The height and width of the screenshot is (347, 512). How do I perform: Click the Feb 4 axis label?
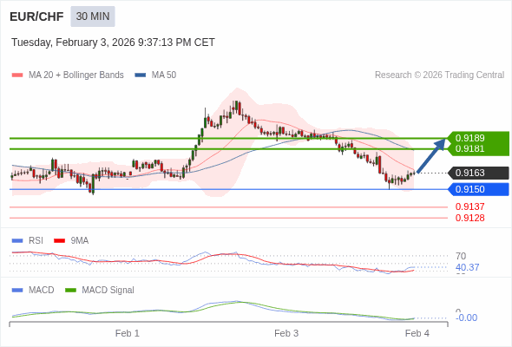(x=417, y=333)
